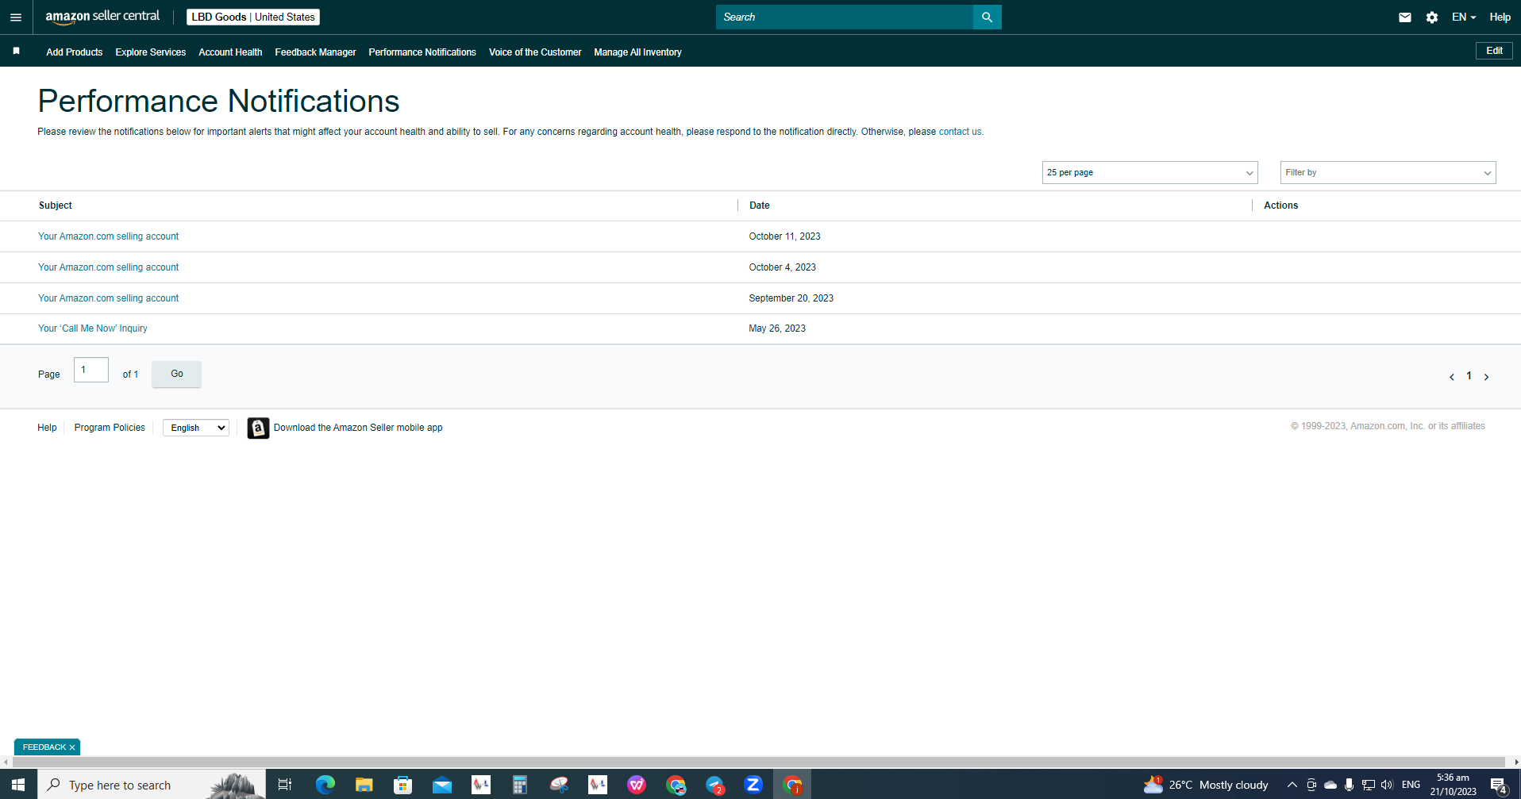This screenshot has height=799, width=1521.
Task: Click the footer Help link
Action: pos(47,428)
